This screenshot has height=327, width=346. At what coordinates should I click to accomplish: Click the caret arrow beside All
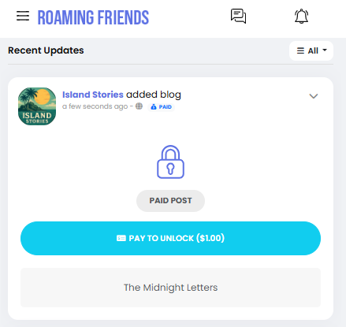325,50
